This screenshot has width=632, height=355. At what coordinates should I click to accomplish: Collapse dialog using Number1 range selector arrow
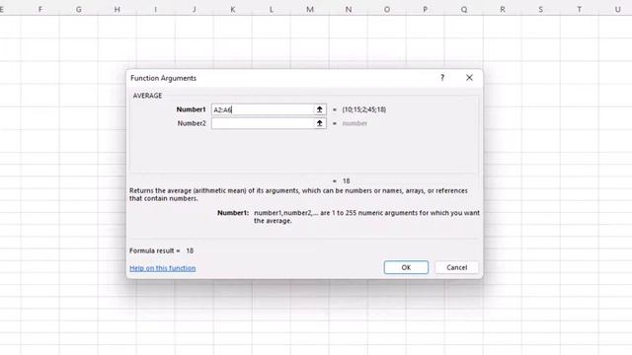pos(320,109)
